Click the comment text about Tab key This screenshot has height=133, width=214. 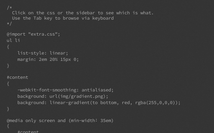pyautogui.click(x=63, y=18)
